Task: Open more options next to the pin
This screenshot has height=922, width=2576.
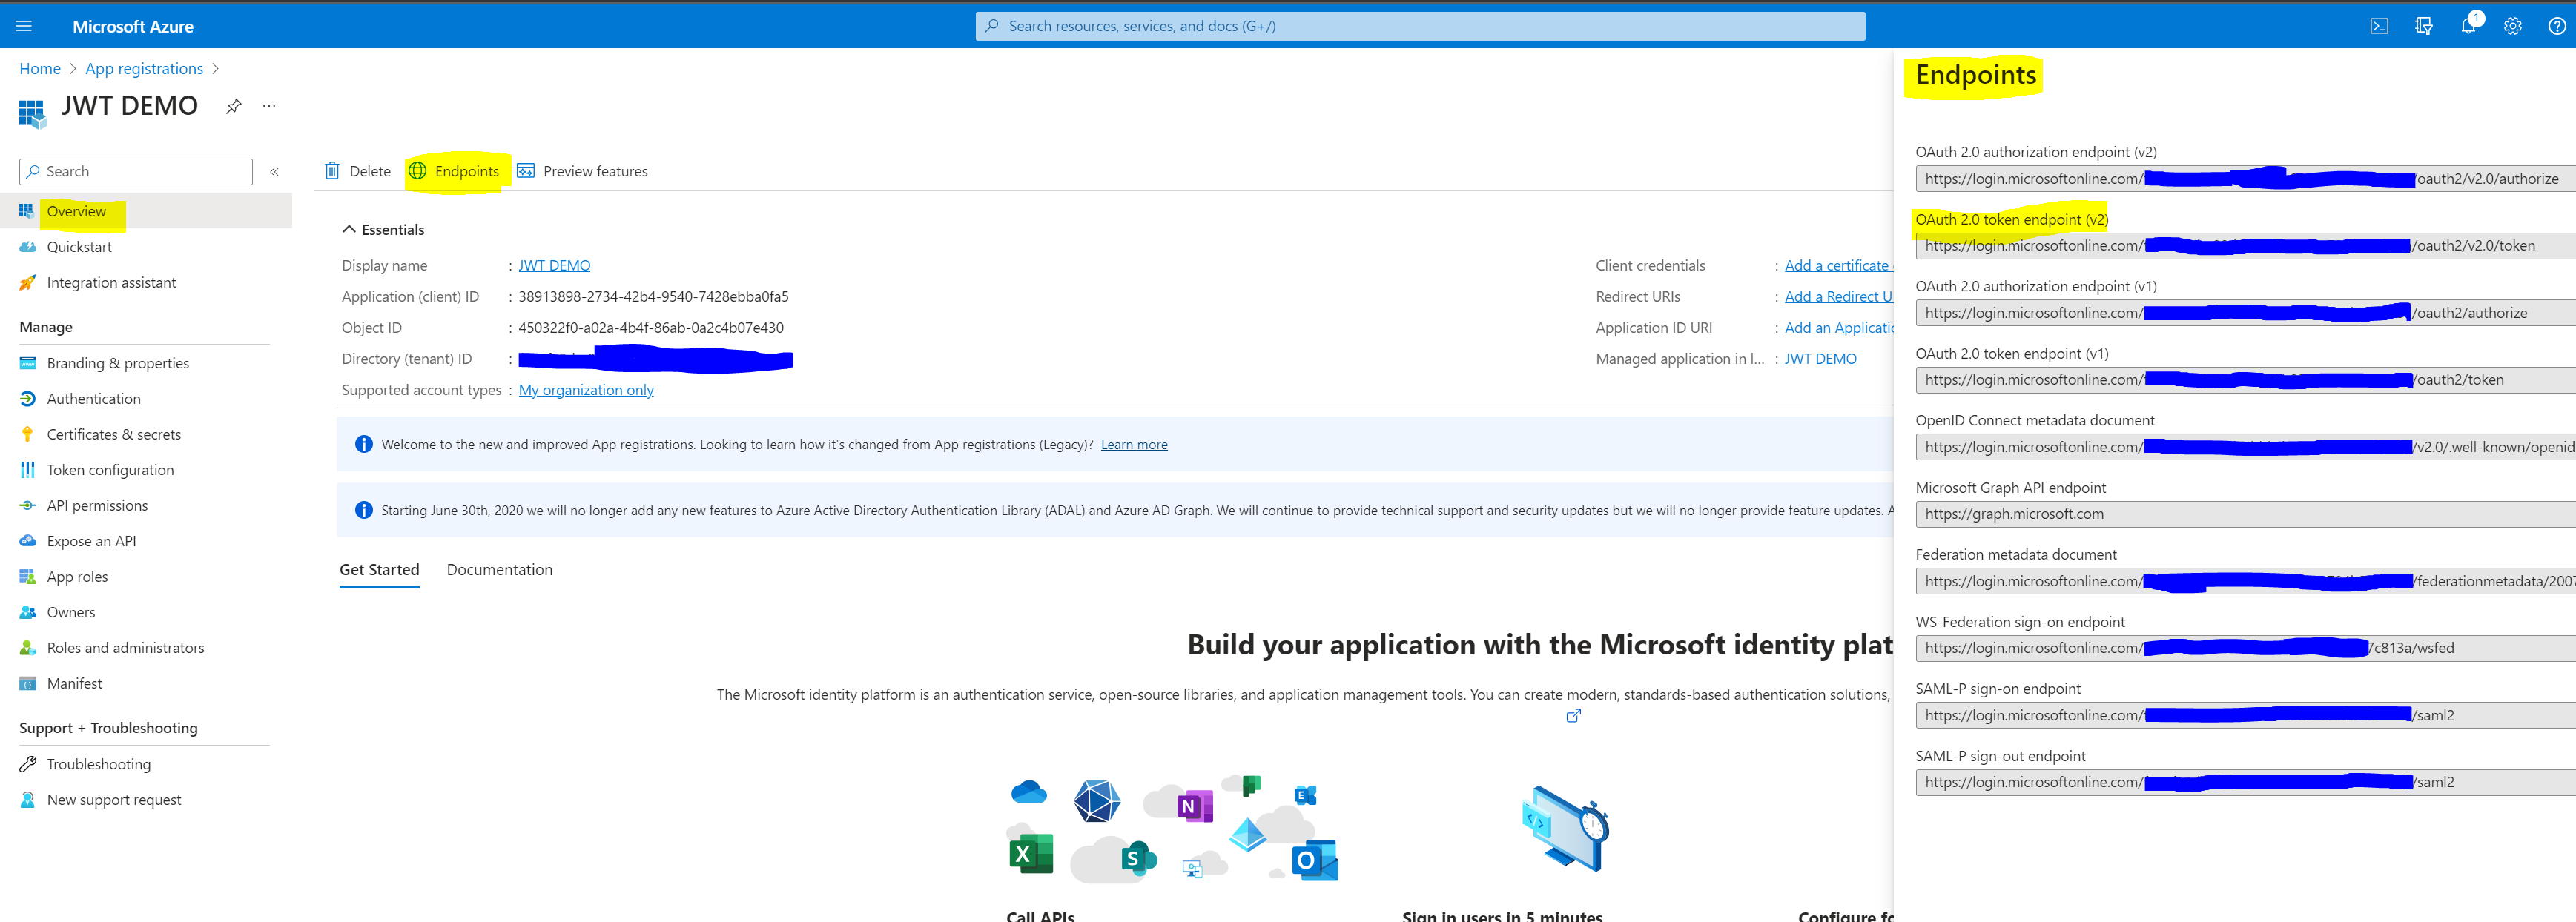Action: (x=268, y=106)
